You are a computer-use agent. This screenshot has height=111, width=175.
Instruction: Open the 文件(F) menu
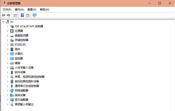pyautogui.click(x=7, y=10)
